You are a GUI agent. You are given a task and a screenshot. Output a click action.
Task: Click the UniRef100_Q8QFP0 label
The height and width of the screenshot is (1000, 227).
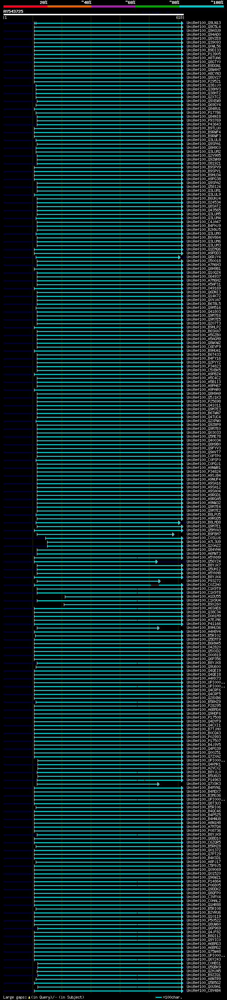204,893
